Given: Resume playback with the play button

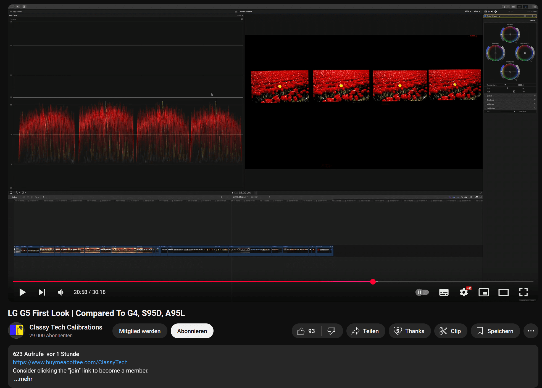Looking at the screenshot, I should pos(22,292).
